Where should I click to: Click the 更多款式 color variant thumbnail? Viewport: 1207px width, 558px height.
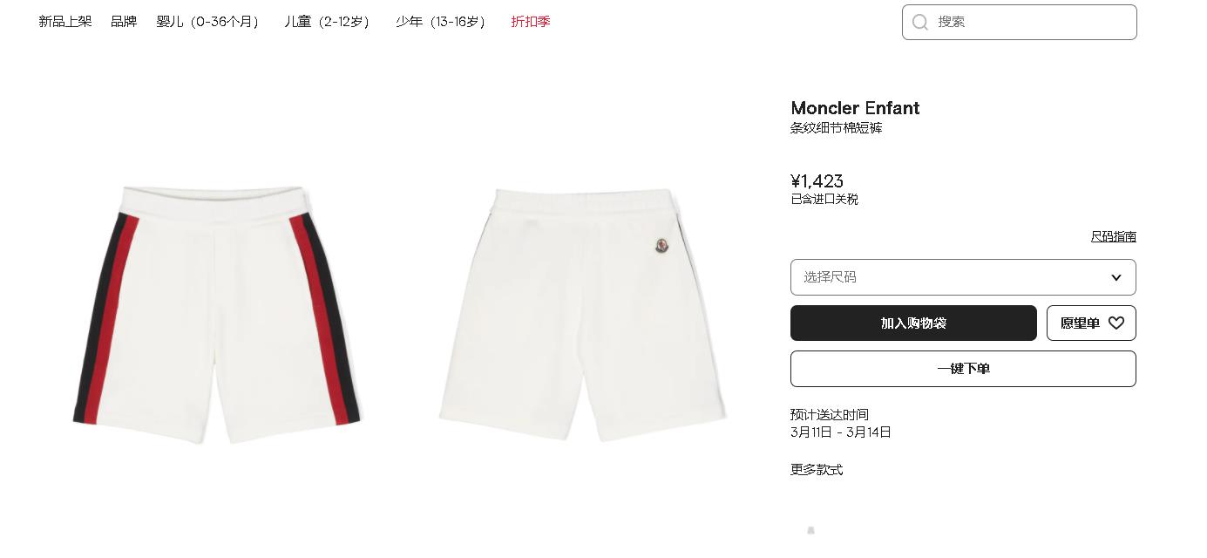click(x=811, y=530)
